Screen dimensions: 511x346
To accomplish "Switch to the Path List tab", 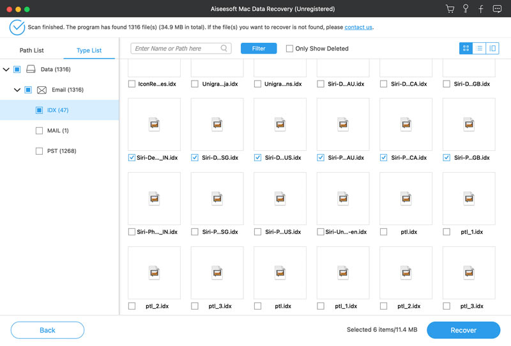I will (31, 51).
